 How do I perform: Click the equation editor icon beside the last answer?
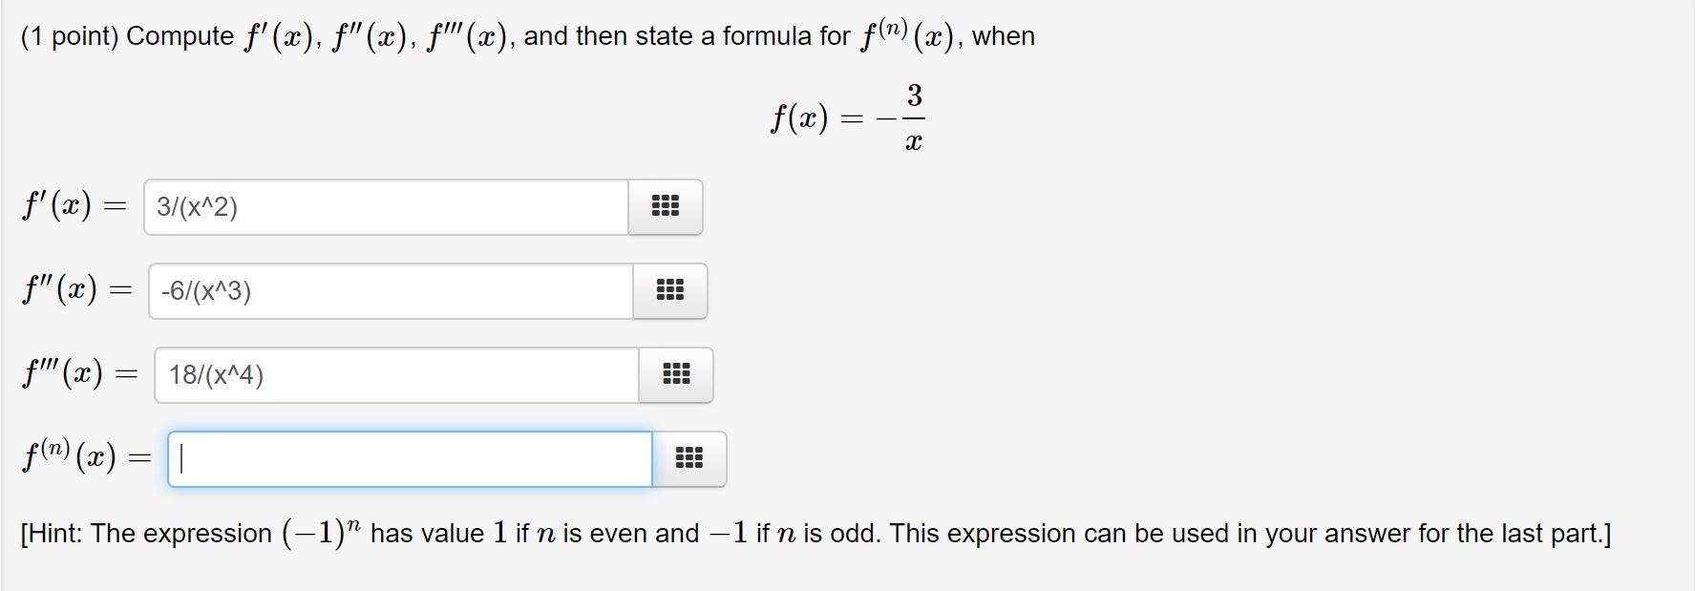click(x=690, y=459)
